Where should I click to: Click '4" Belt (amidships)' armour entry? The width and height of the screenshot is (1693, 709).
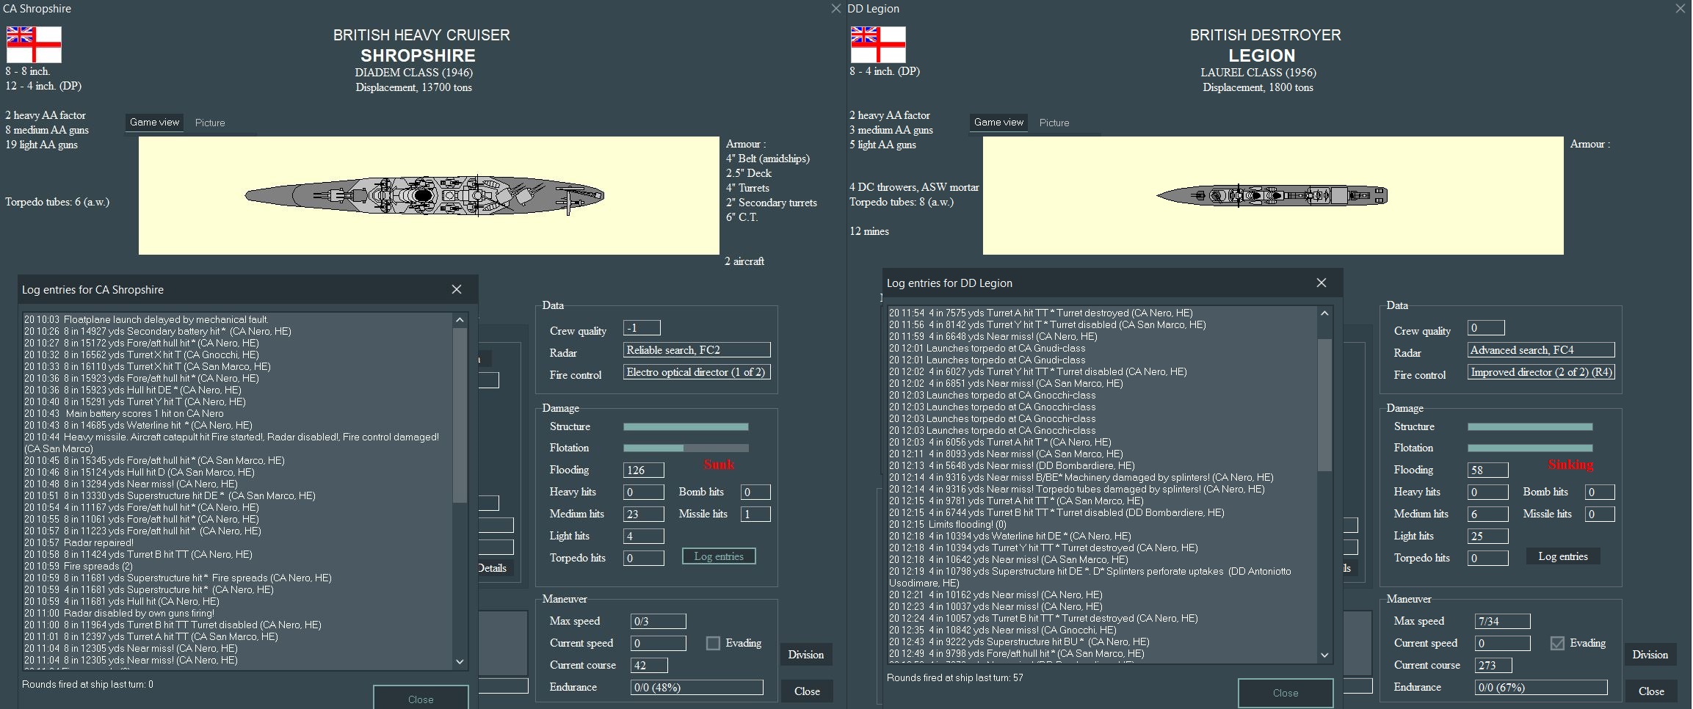pyautogui.click(x=768, y=159)
